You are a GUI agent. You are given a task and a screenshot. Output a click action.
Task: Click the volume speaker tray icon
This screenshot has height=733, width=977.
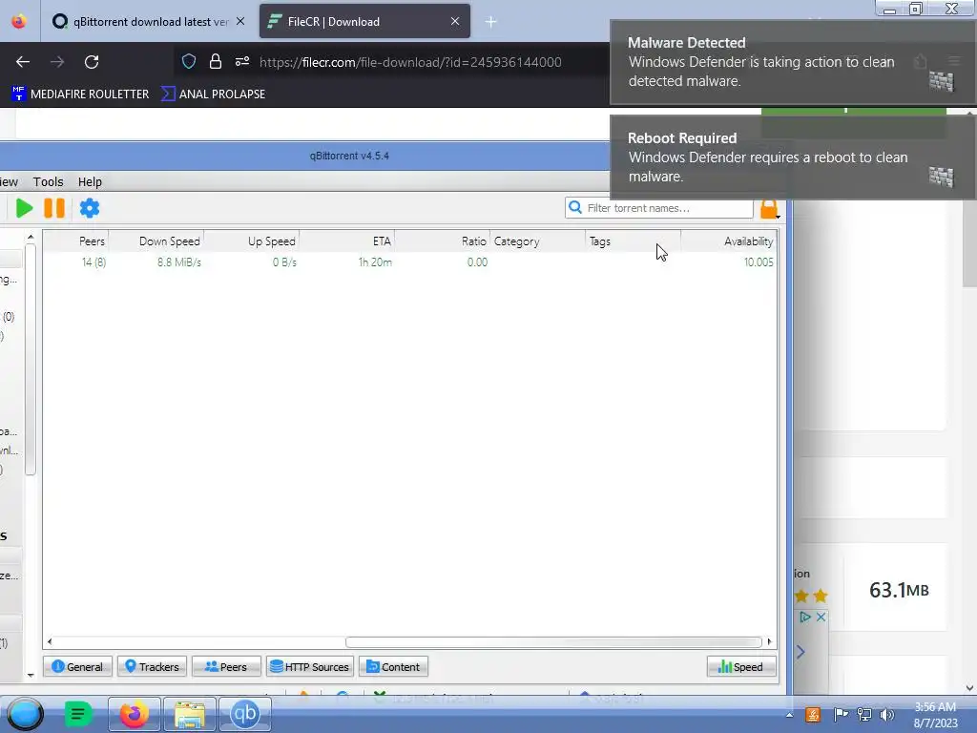point(886,714)
